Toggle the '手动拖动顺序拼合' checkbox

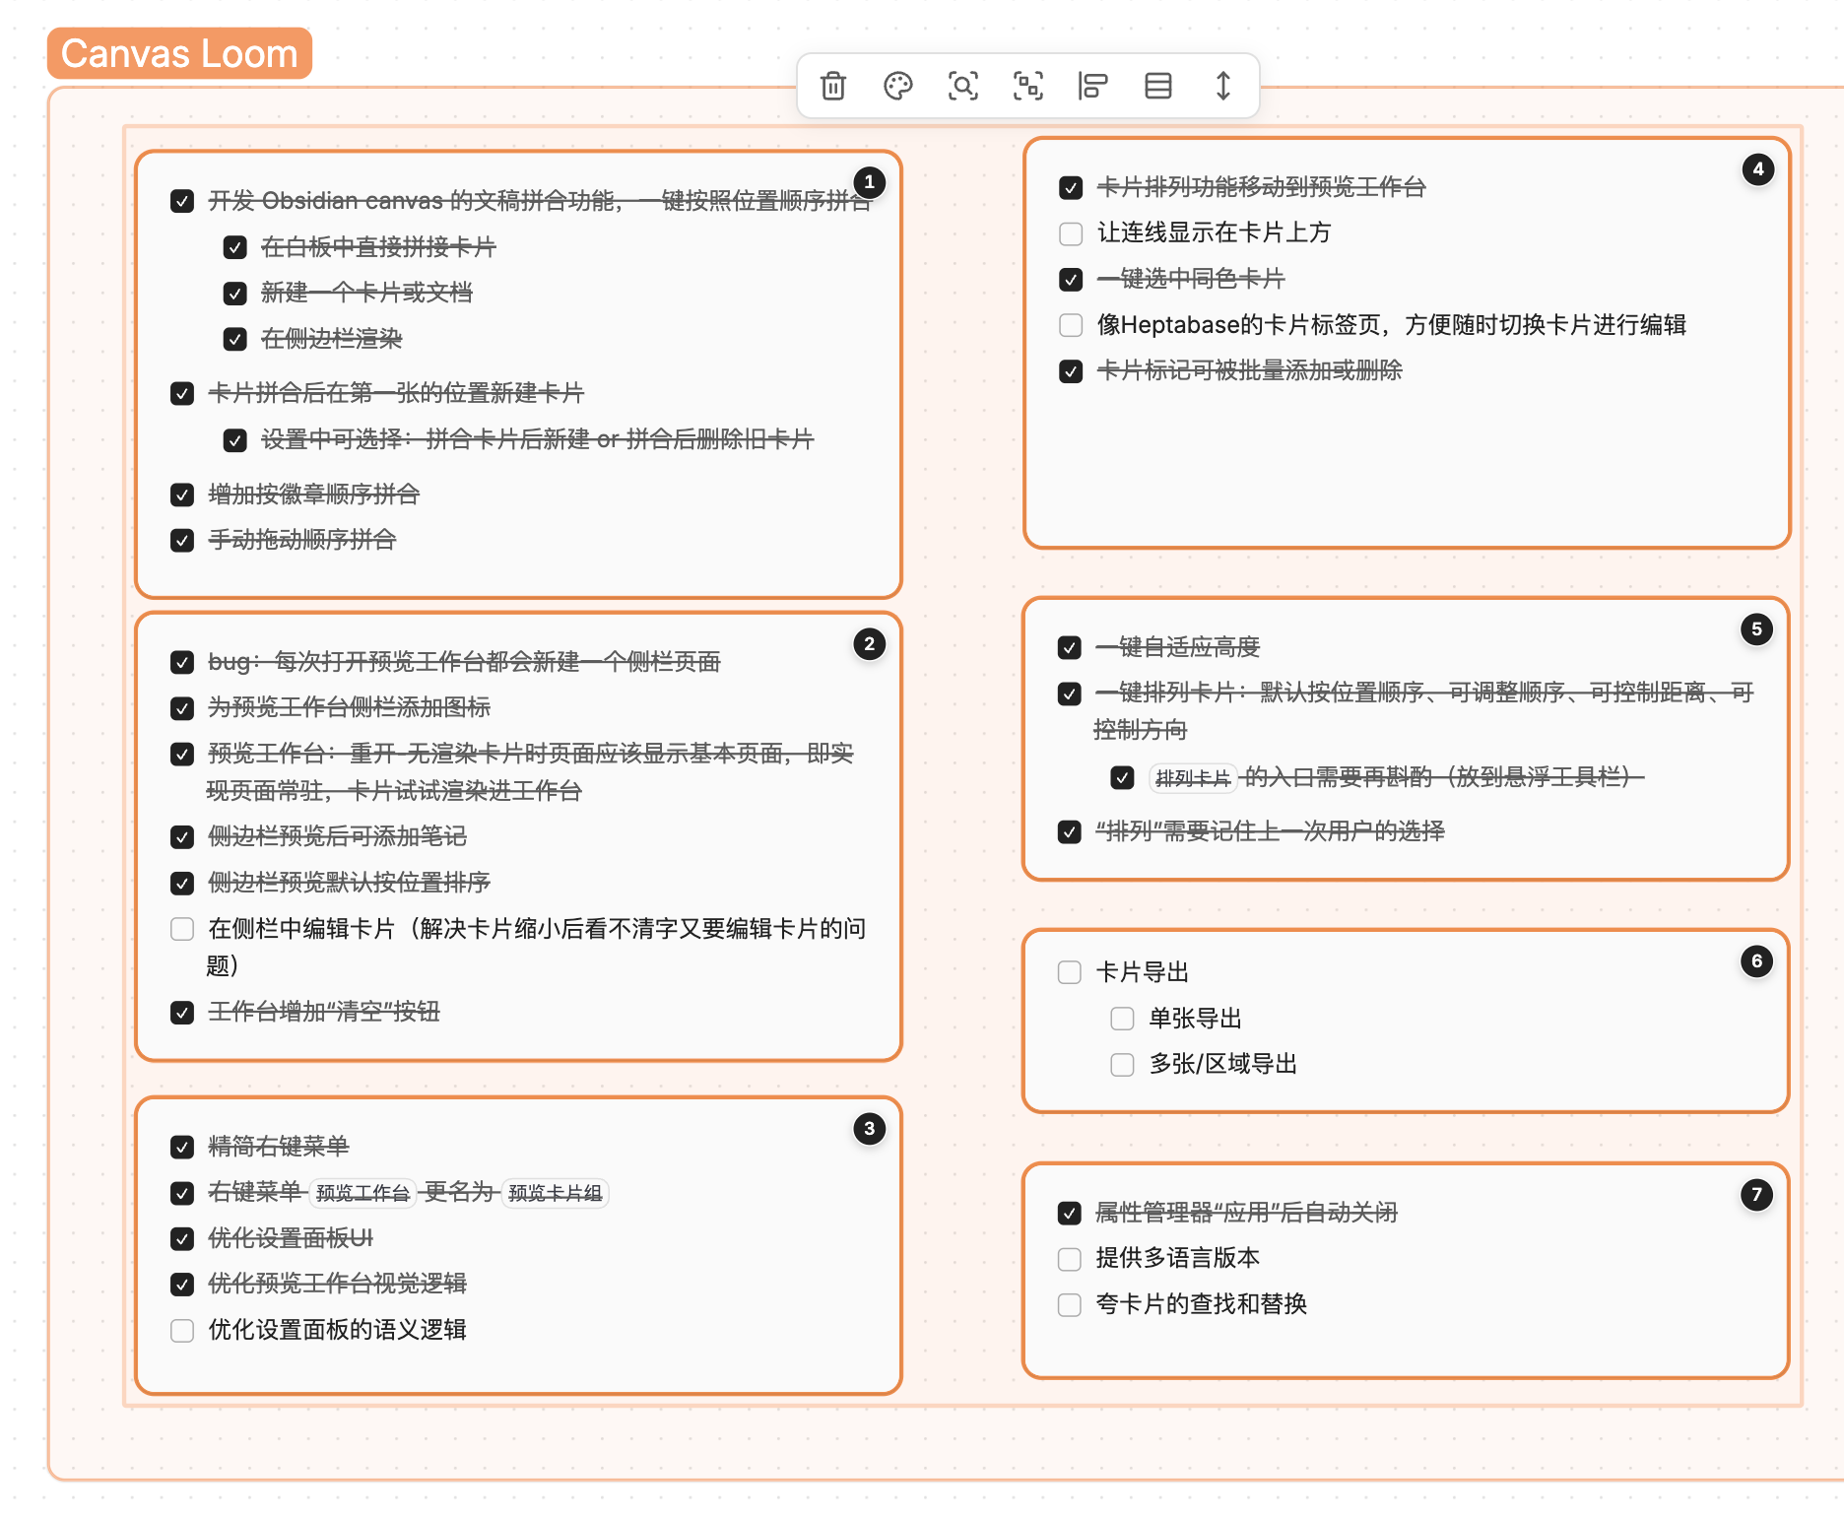tap(182, 541)
